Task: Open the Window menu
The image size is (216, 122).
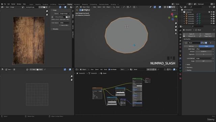Action: (x=19, y=4)
